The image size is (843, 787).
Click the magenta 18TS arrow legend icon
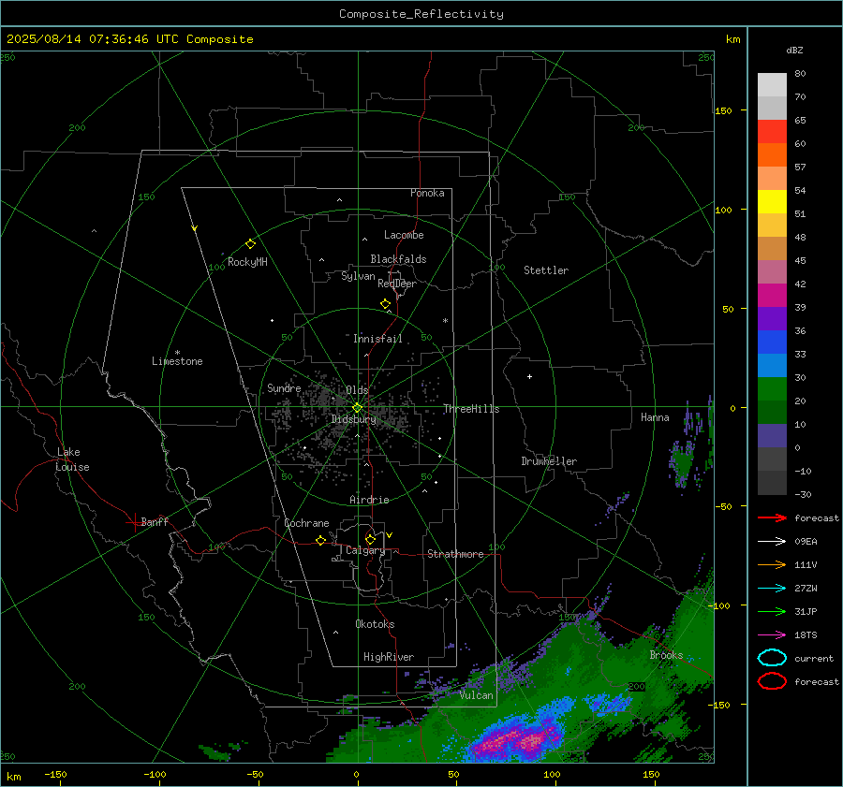click(x=772, y=635)
